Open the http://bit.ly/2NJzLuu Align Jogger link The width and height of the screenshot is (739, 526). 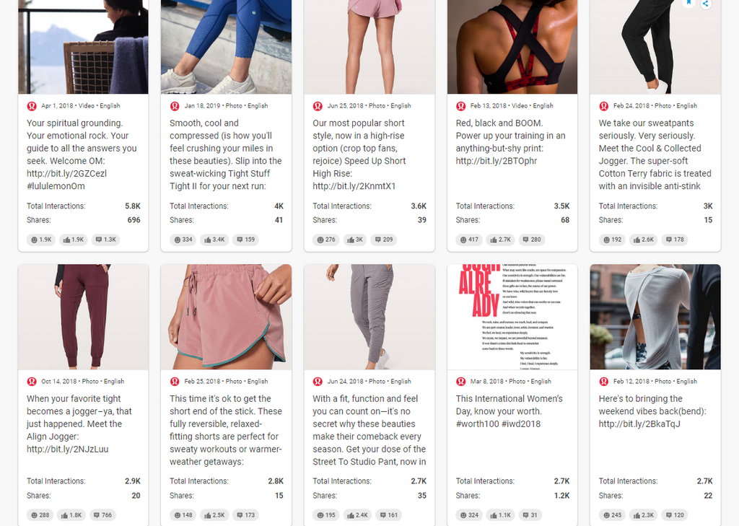pyautogui.click(x=67, y=450)
